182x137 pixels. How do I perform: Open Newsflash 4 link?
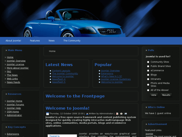pos(59,79)
